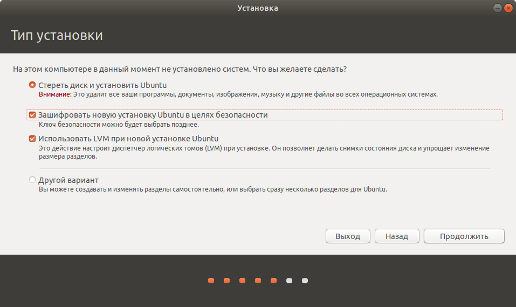Click the red "Внимание" warning text
Screen dimensions: 516x307
55,94
